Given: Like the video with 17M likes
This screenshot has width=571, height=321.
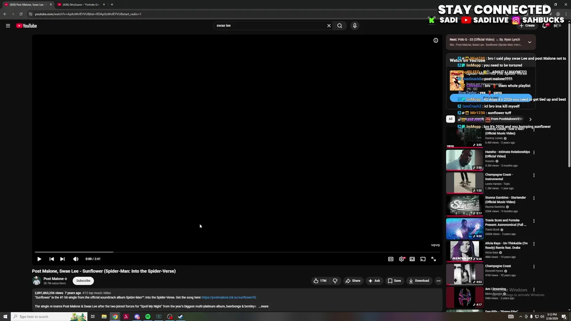Looking at the screenshot, I should click(x=319, y=281).
